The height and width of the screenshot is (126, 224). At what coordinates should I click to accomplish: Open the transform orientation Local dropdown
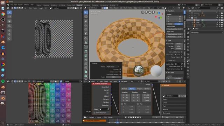[153, 8]
